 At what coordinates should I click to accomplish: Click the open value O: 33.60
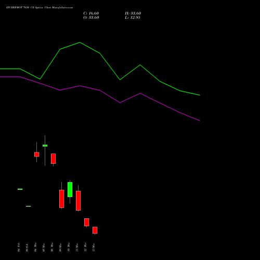click(x=91, y=18)
